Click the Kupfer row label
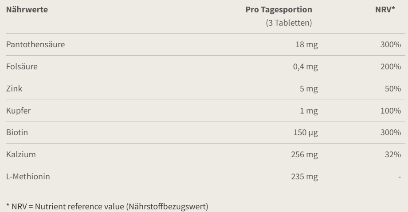Image resolution: width=408 pixels, height=212 pixels. point(19,111)
